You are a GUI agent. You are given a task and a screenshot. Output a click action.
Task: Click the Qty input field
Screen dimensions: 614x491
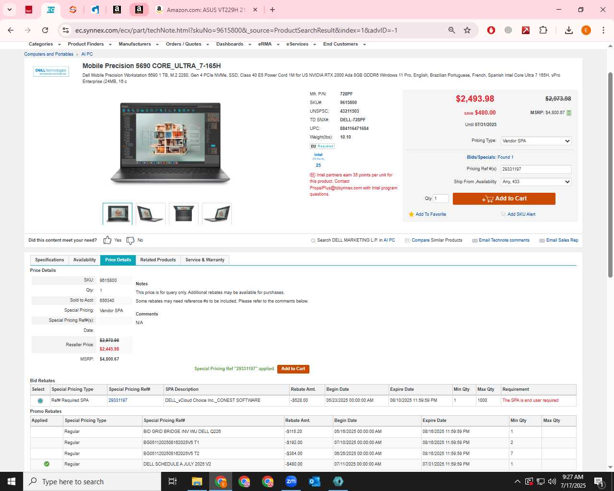[441, 199]
